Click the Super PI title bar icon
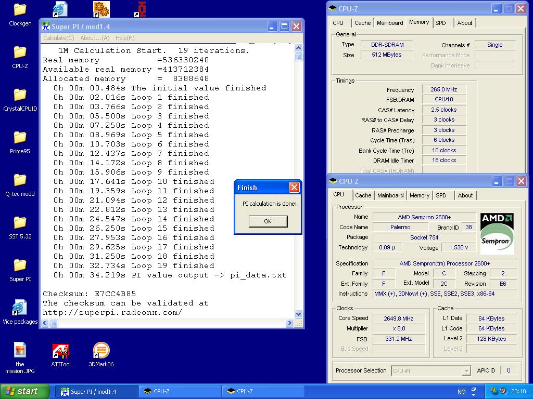Viewport: 533px width, 399px height. (x=46, y=26)
